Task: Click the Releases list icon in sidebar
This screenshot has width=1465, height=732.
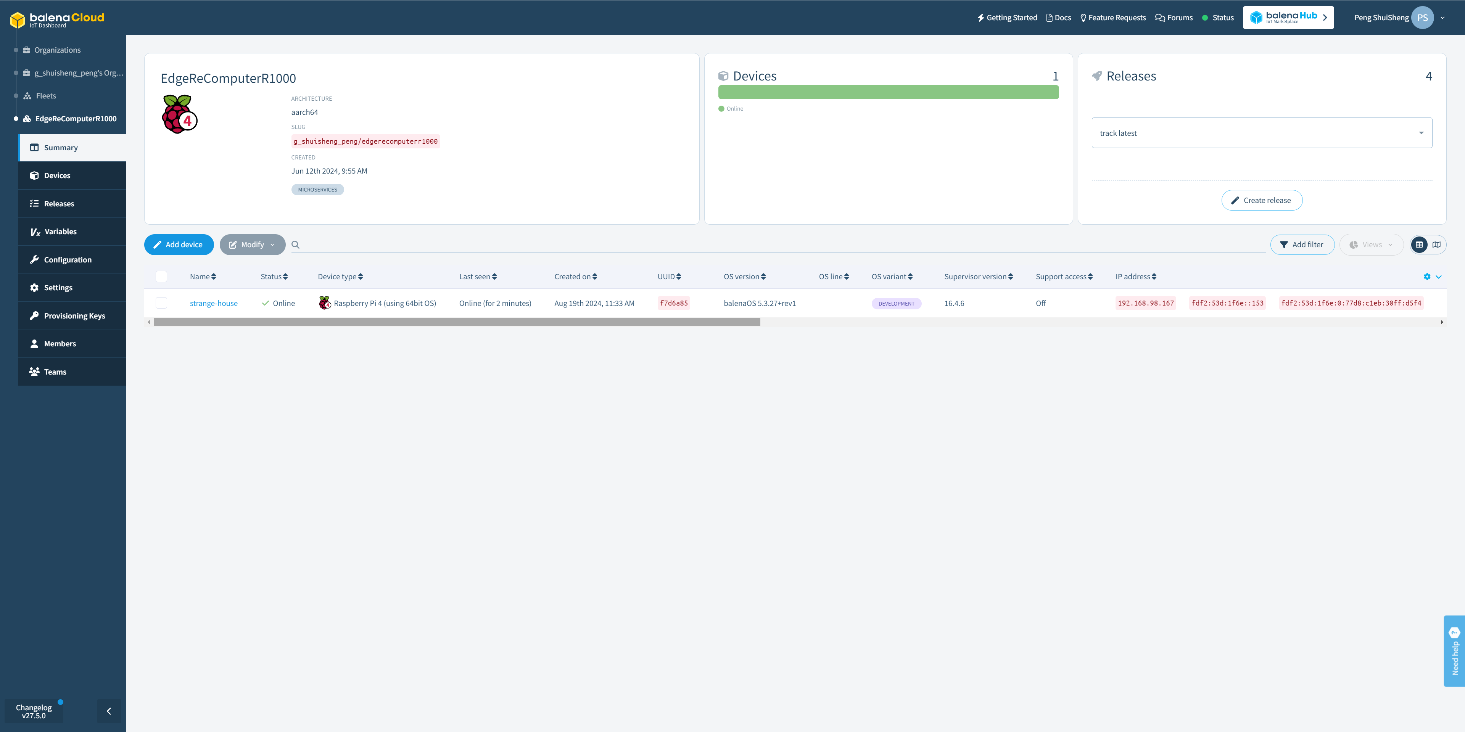Action: [34, 204]
